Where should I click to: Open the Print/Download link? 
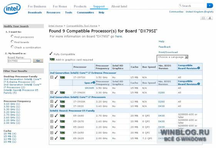click(168, 52)
